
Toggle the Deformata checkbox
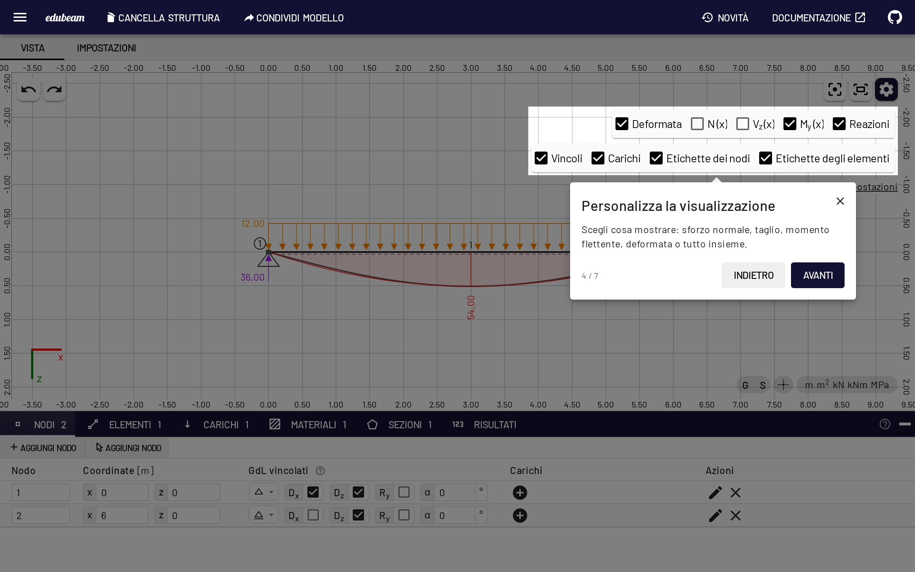(x=622, y=124)
